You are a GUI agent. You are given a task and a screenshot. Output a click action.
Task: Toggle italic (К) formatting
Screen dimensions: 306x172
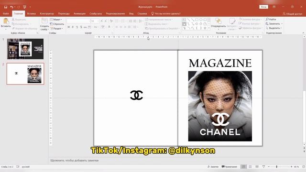pos(73,27)
